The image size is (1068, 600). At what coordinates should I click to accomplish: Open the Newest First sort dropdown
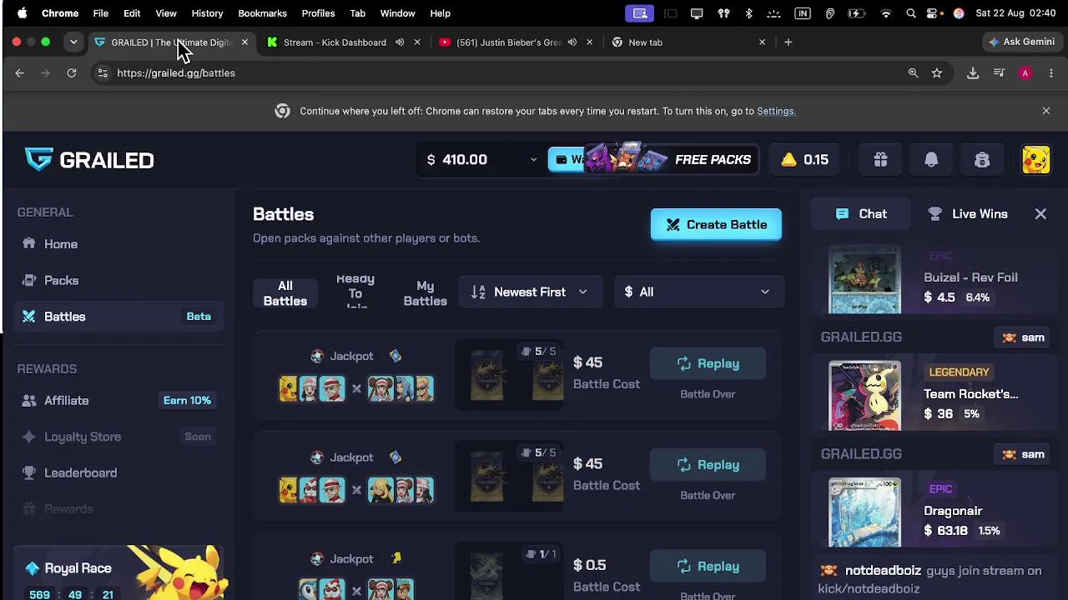(x=531, y=292)
